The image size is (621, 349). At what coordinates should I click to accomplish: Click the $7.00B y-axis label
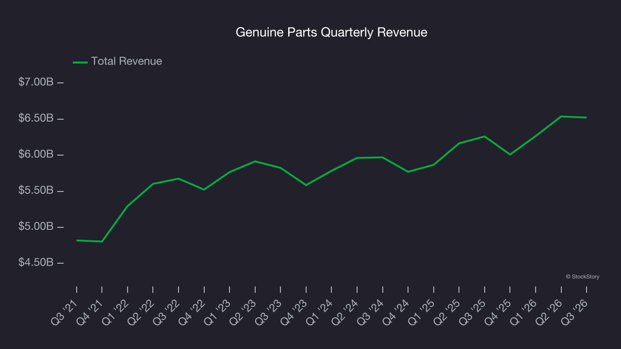(36, 82)
